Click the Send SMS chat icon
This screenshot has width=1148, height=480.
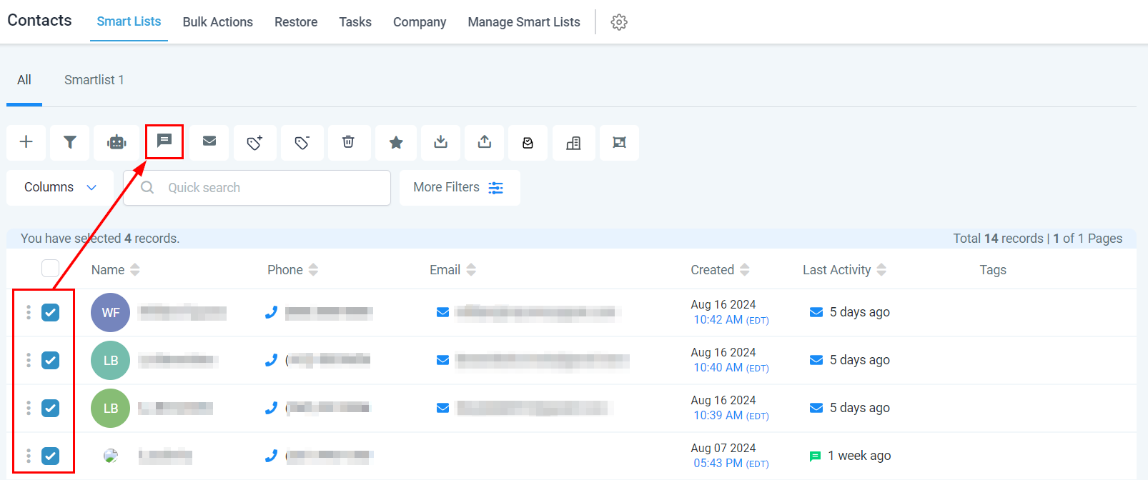164,141
